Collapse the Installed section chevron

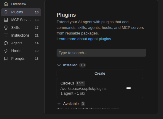pyautogui.click(x=59, y=65)
